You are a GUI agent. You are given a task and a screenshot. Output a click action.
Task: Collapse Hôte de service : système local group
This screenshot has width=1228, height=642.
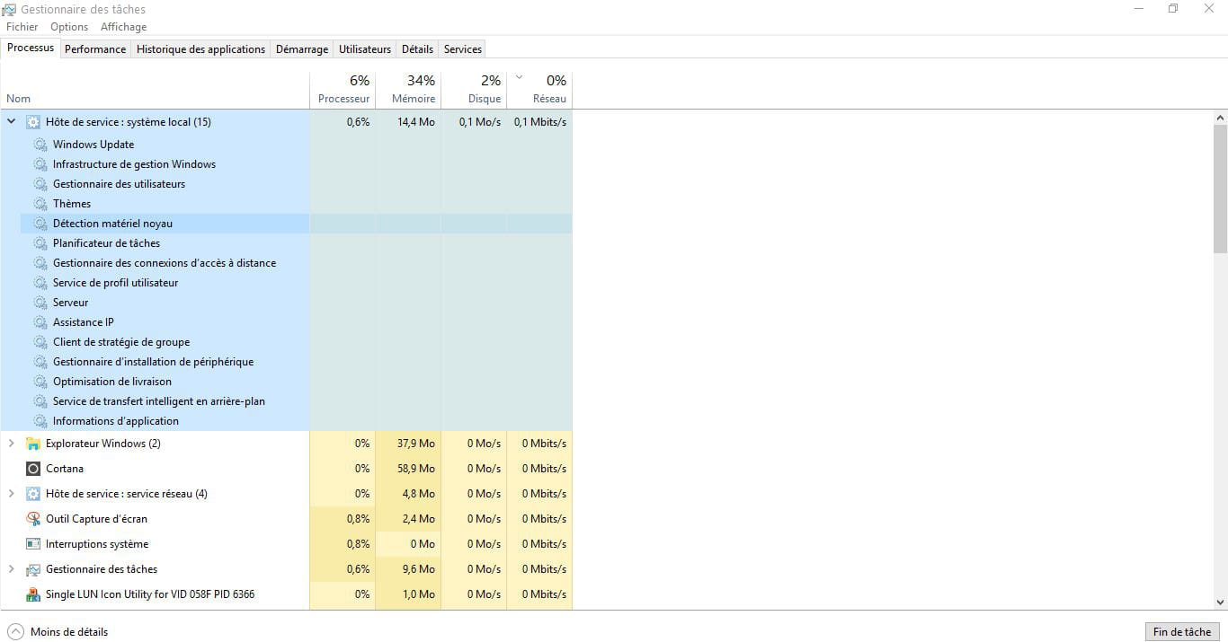(11, 121)
